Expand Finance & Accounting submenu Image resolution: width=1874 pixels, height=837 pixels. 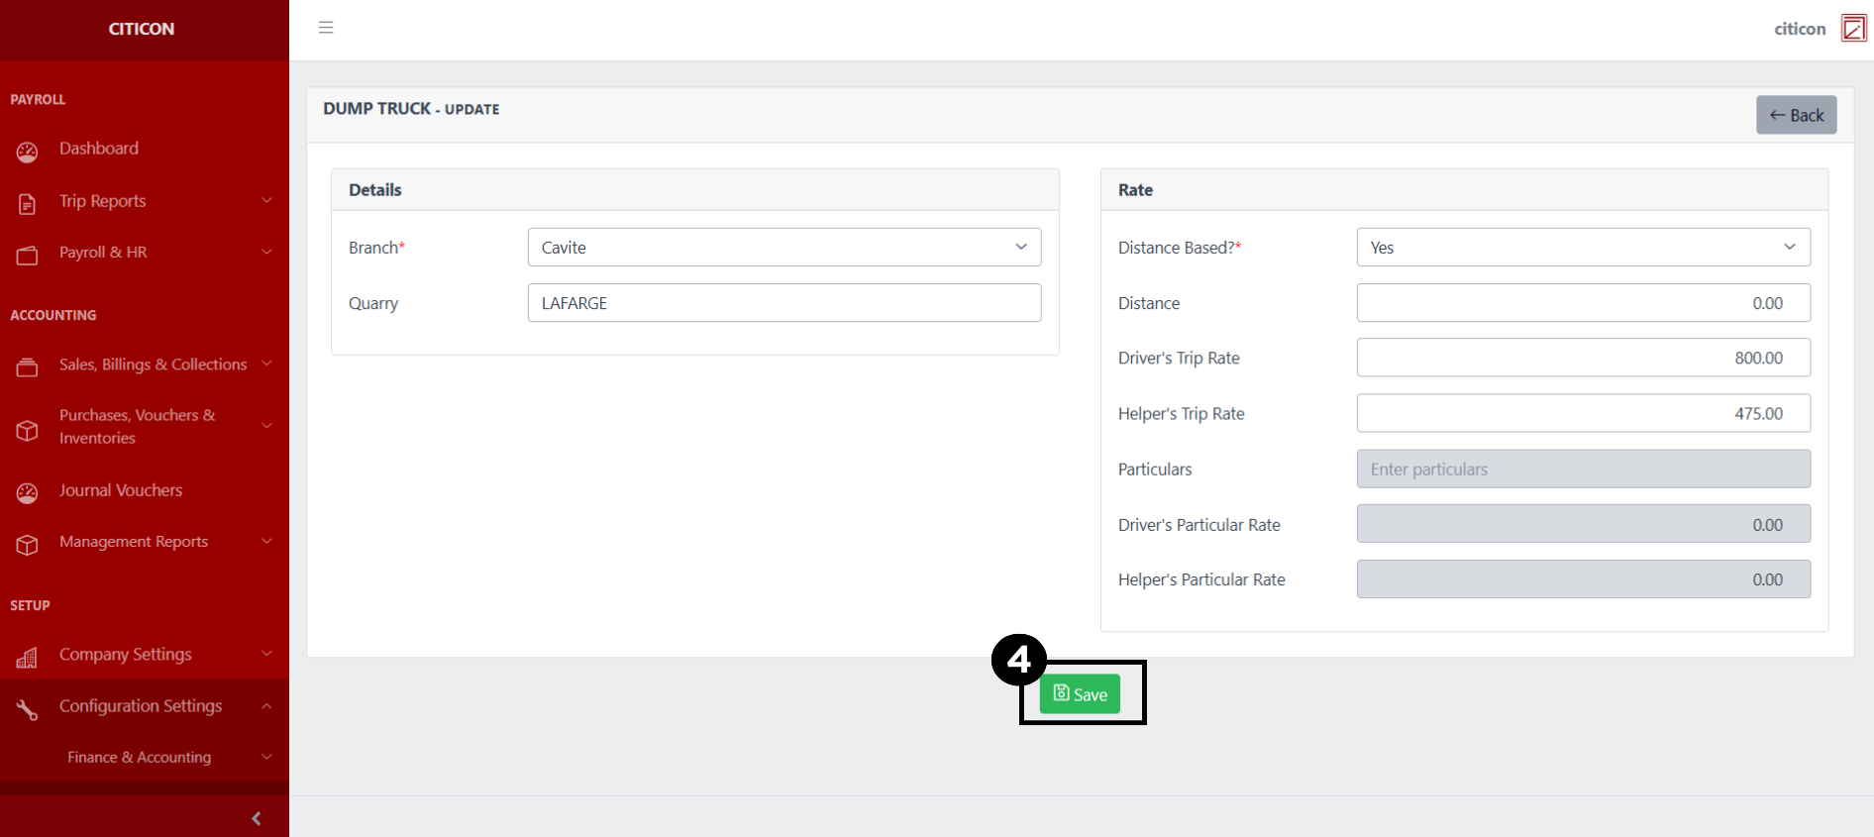pos(140,757)
